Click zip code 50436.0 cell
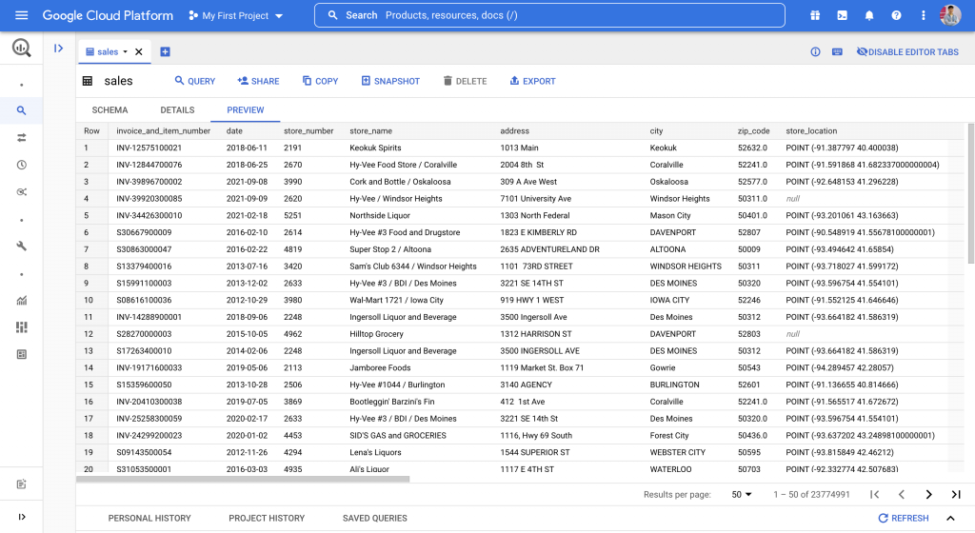Image resolution: width=975 pixels, height=533 pixels. click(x=752, y=436)
